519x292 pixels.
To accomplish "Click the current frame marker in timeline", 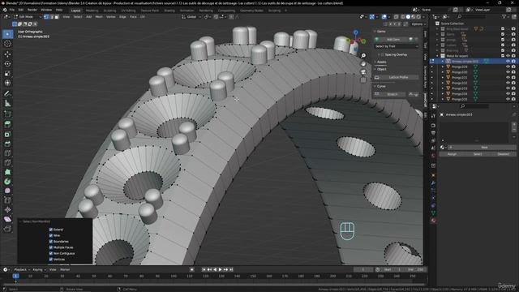I will (15, 276).
